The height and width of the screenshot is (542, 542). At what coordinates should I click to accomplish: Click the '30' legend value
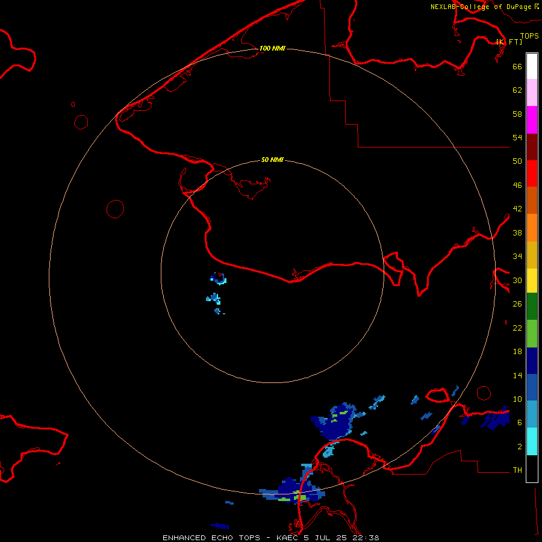(517, 280)
